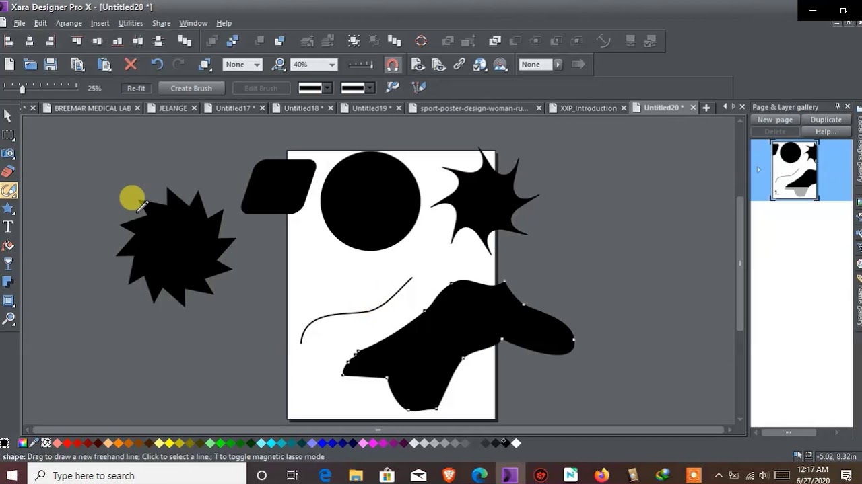Choose the Photo camera tool
This screenshot has height=484, width=862.
pyautogui.click(x=8, y=153)
